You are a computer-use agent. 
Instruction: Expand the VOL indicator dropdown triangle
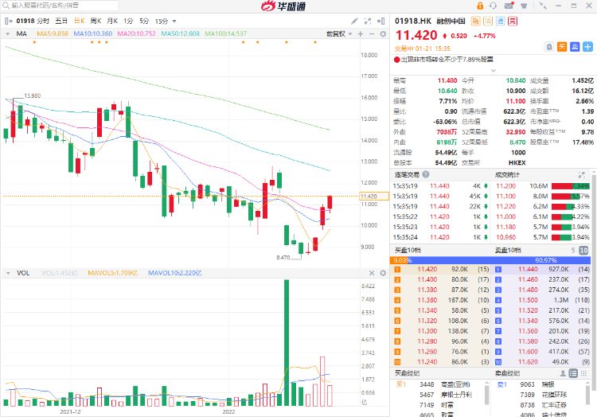pos(8,273)
